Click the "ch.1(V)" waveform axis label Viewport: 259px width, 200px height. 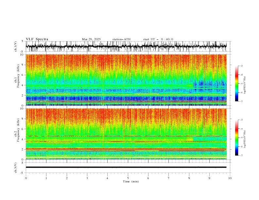pos(16,46)
